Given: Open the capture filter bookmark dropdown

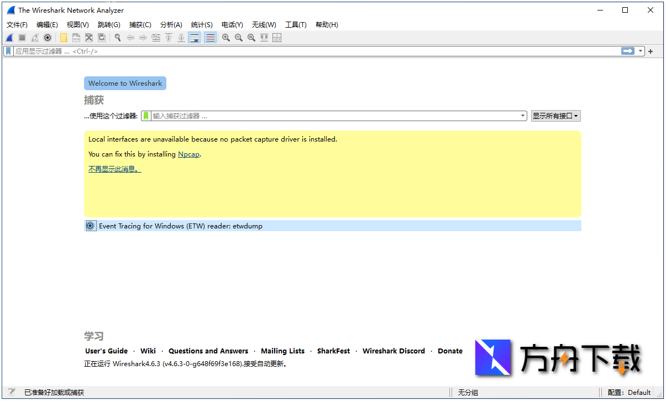Looking at the screenshot, I should point(145,116).
